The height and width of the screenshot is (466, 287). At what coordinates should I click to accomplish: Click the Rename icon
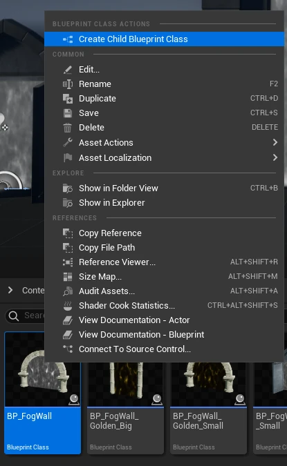click(x=68, y=84)
